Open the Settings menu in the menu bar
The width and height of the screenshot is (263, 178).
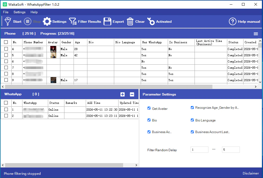[19, 12]
